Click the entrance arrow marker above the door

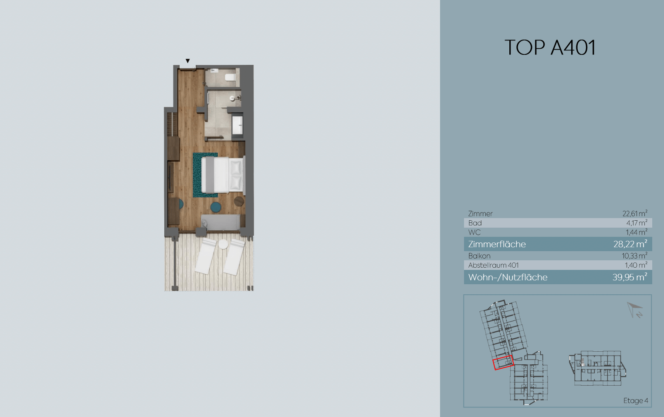(x=188, y=61)
